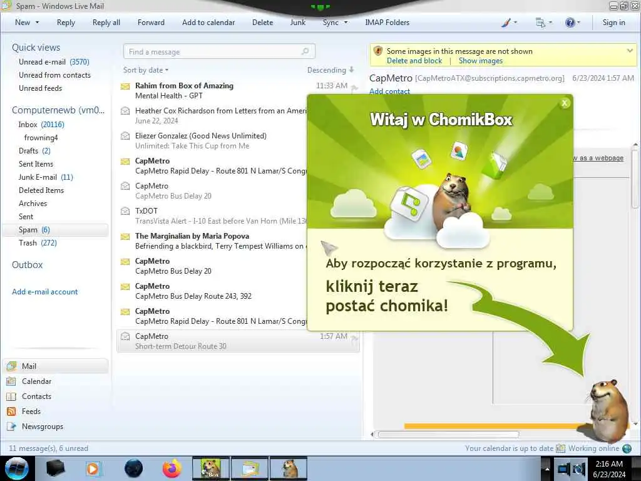The image size is (641, 481).
Task: Click envelope icon of Heather Cox Richardson message
Action: coord(125,111)
